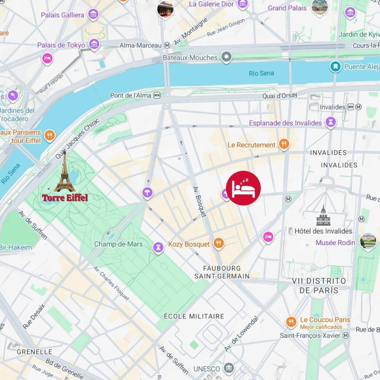Select the pink hotel pin near Palais de Tokyo
380x380 pixels.
click(x=47, y=59)
